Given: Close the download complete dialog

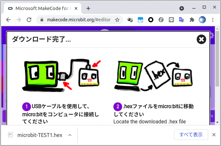Looking at the screenshot, I should [x=201, y=39].
